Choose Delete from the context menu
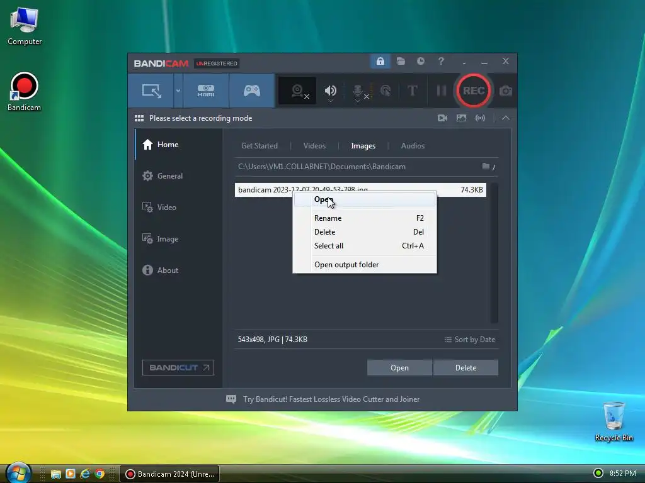 [365, 232]
